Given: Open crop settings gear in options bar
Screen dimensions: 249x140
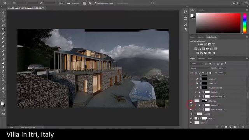Looking at the screenshot, I should coord(90,3).
